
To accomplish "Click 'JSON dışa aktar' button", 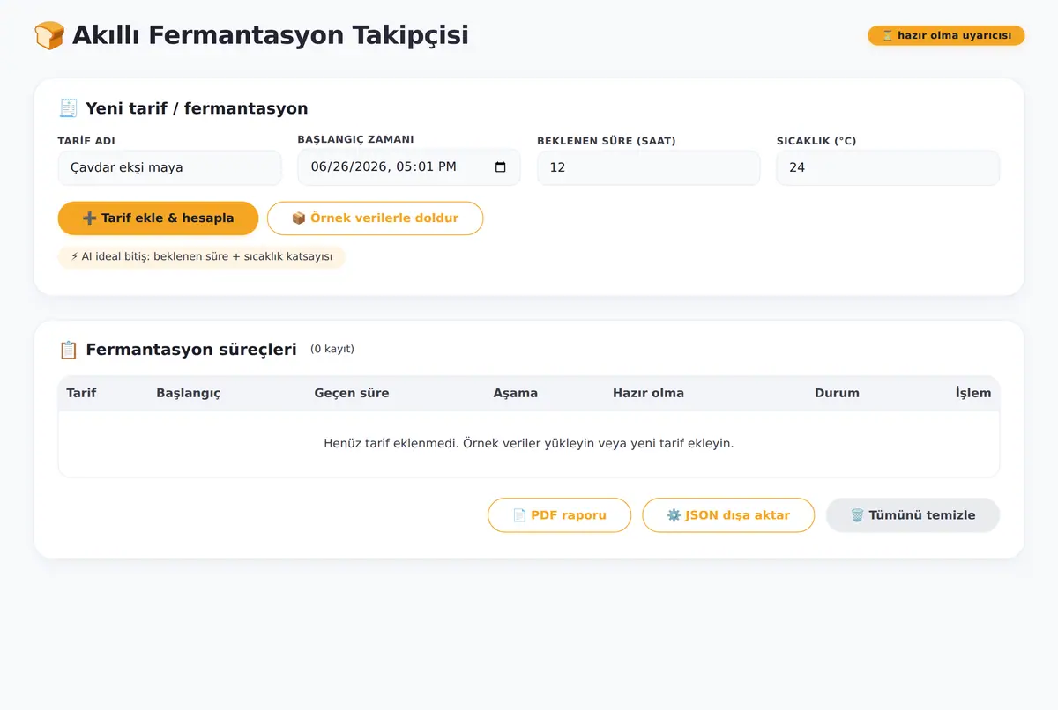I will [728, 515].
